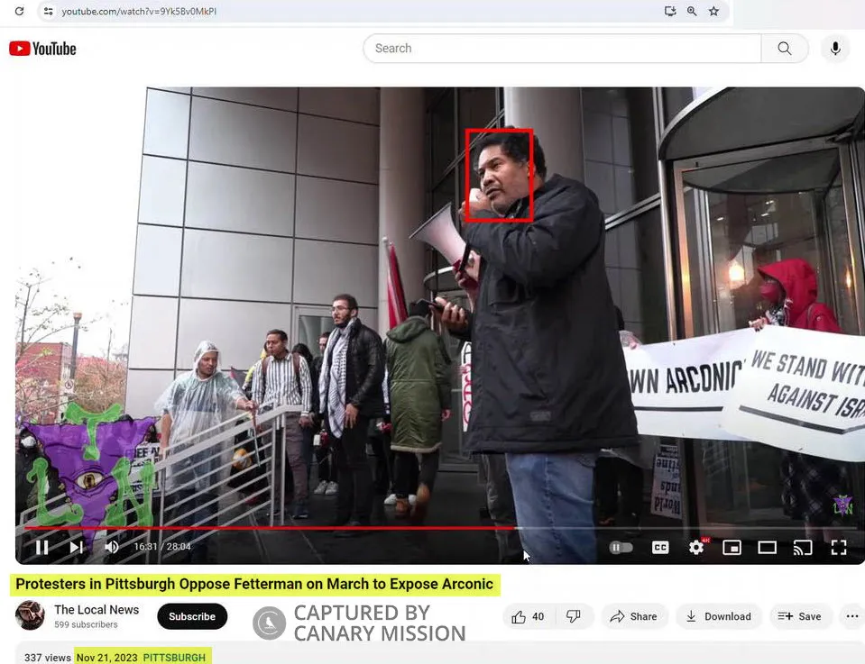Click the 337 views text

48,658
